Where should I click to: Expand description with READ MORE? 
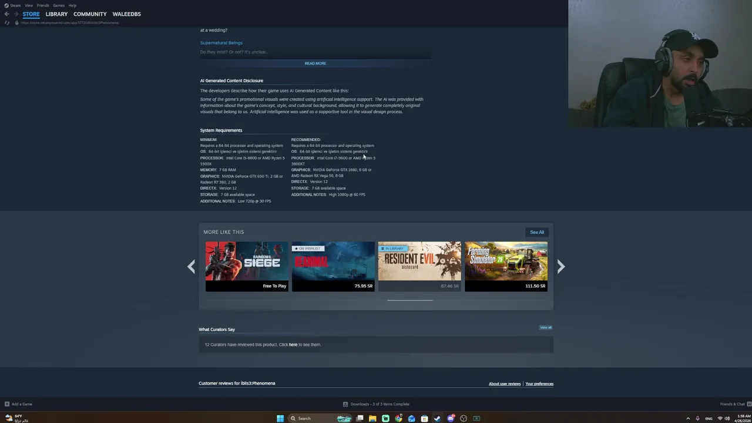pos(315,63)
